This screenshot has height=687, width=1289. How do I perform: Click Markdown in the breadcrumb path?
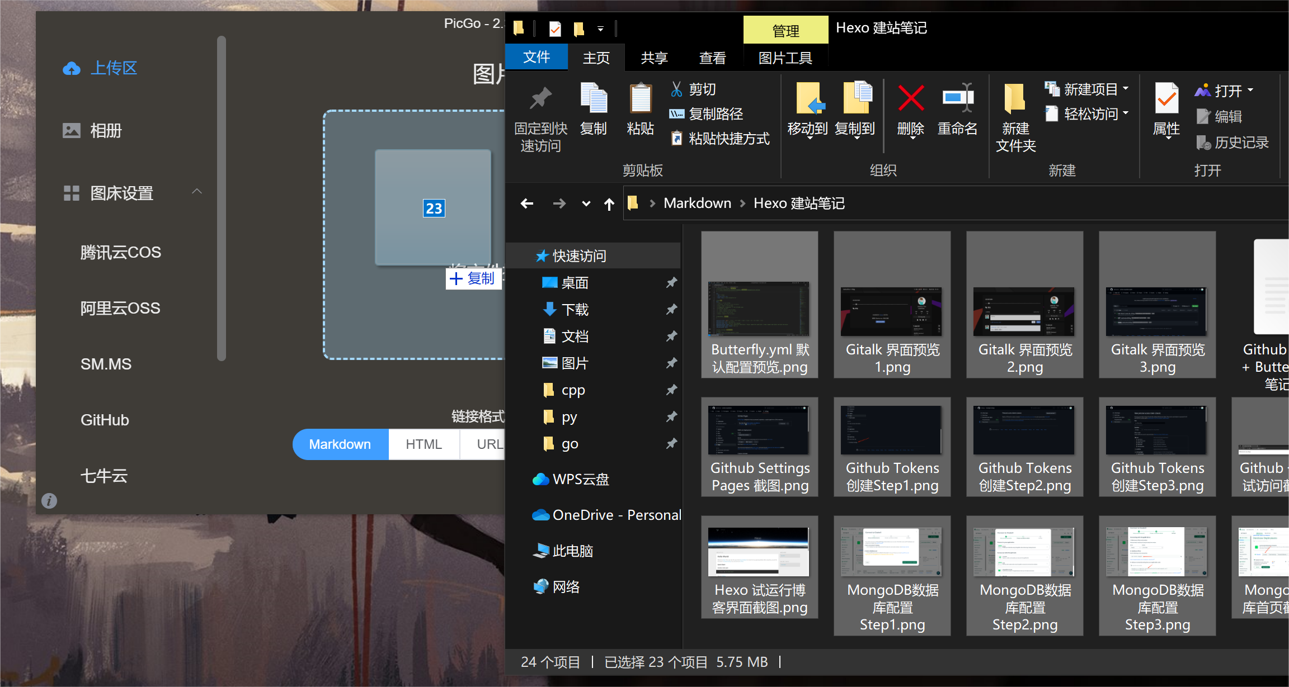(x=697, y=203)
